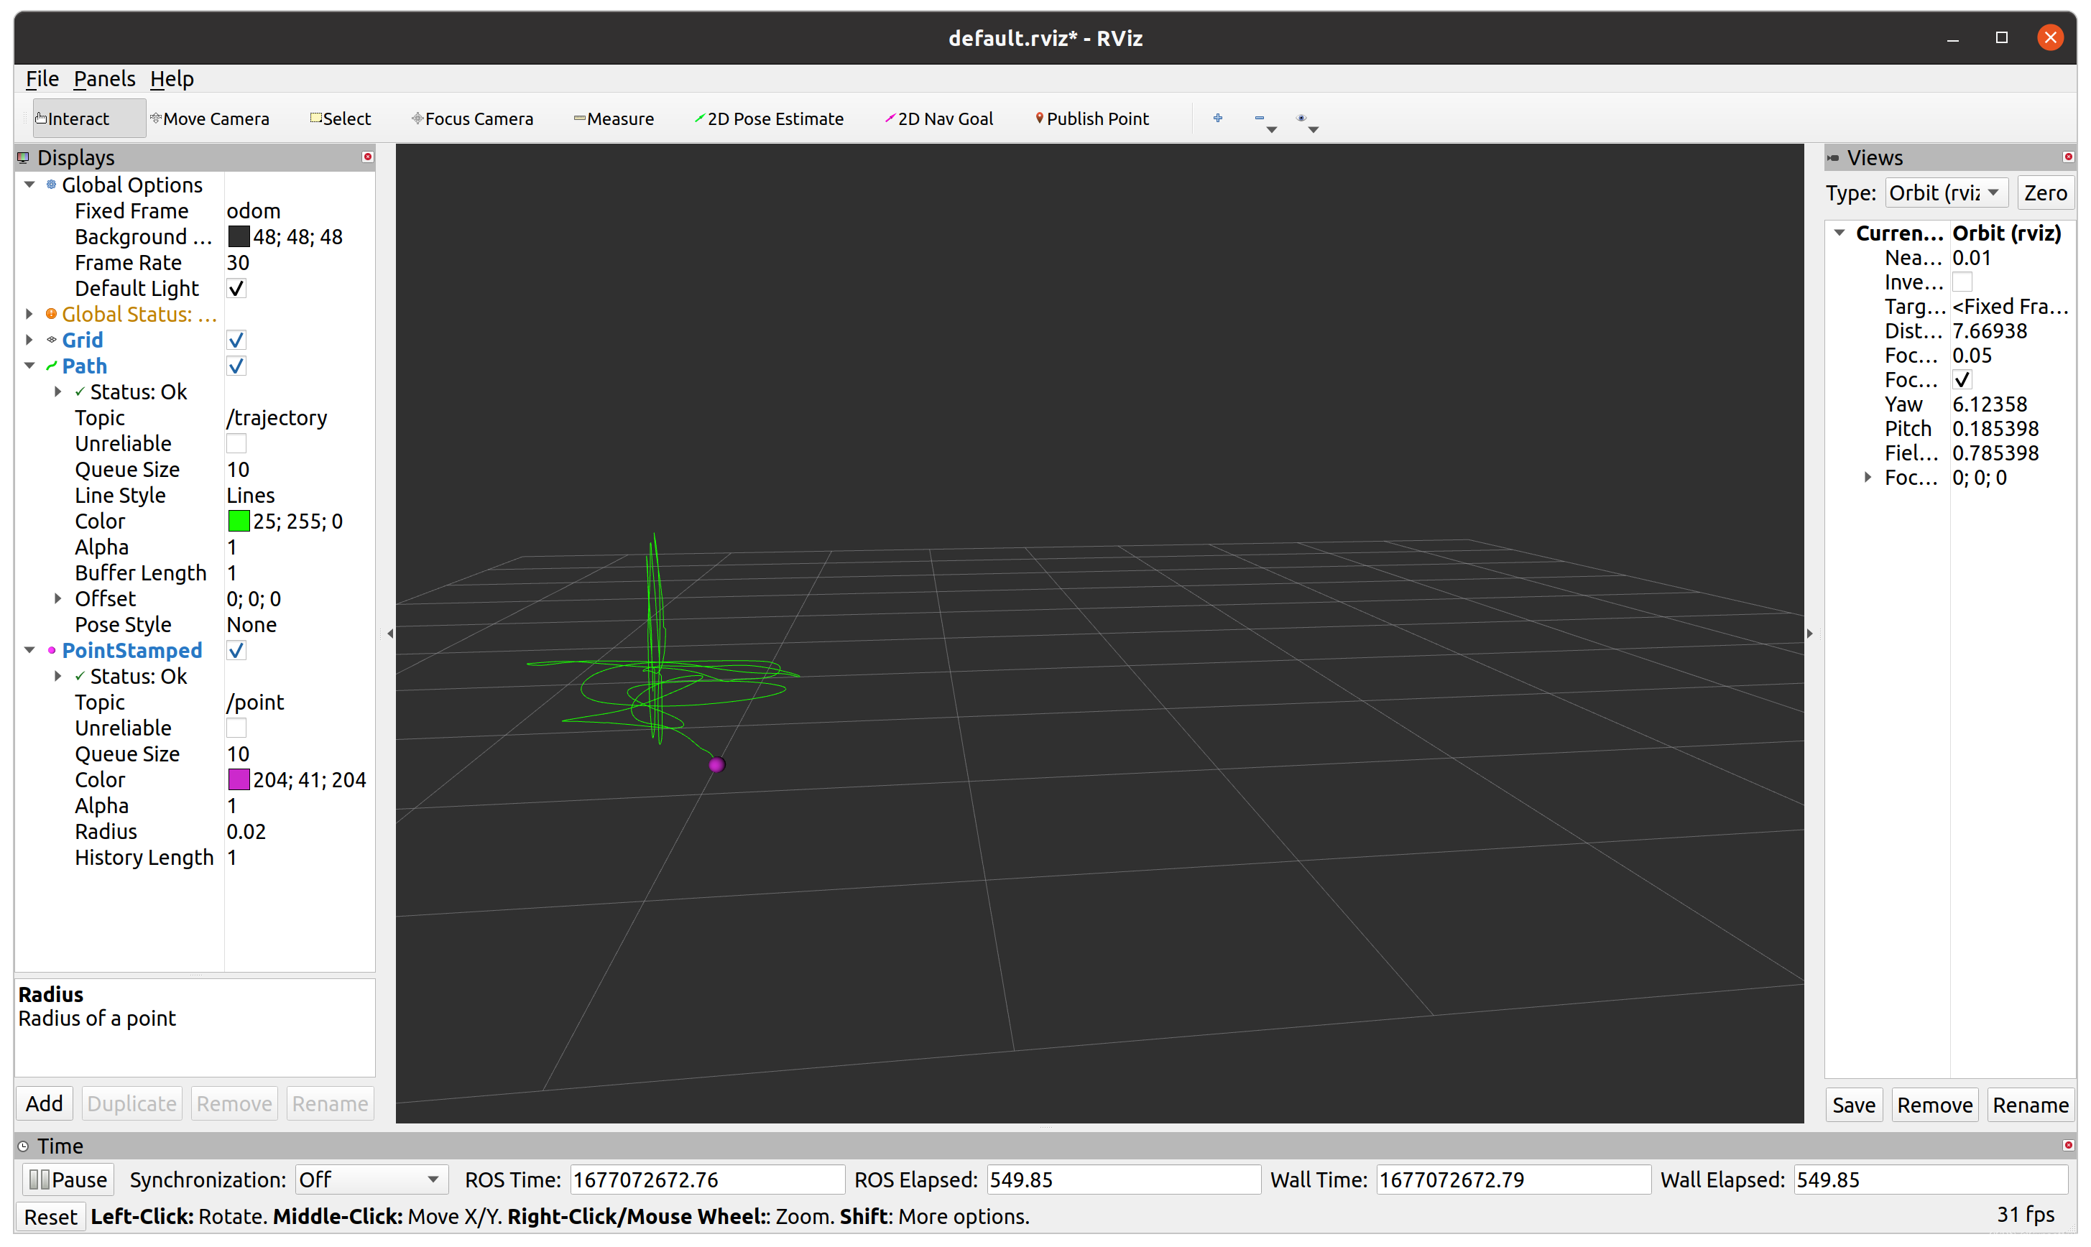Open the Background color swatch
This screenshot has width=2091, height=1247.
click(239, 237)
